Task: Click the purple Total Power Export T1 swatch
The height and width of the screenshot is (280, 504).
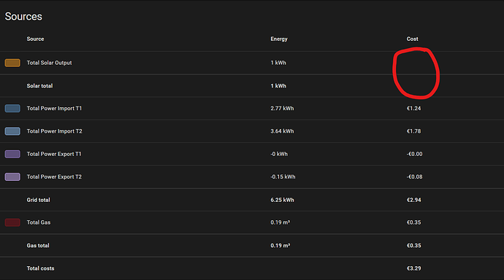Action: [12, 154]
